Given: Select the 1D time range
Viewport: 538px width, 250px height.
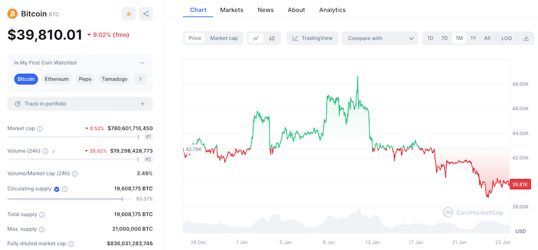Looking at the screenshot, I should point(430,38).
